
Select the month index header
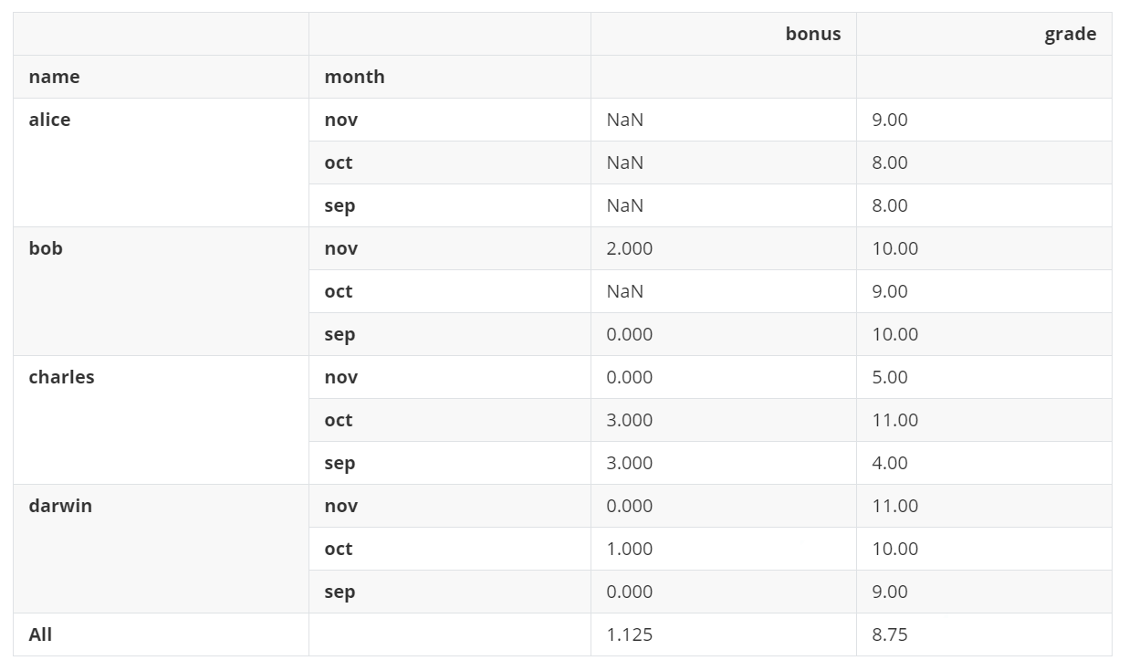tap(354, 78)
